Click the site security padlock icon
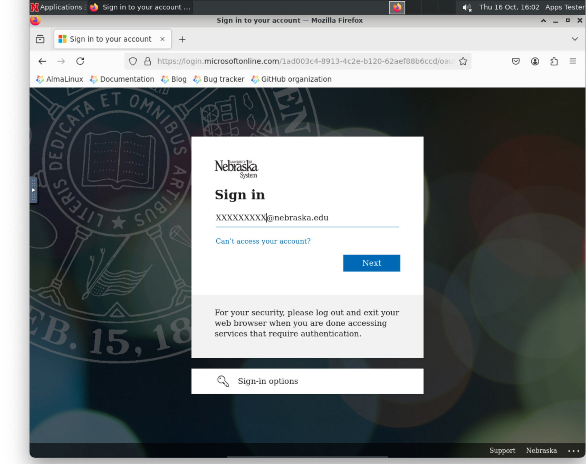This screenshot has height=464, width=586. coord(148,61)
